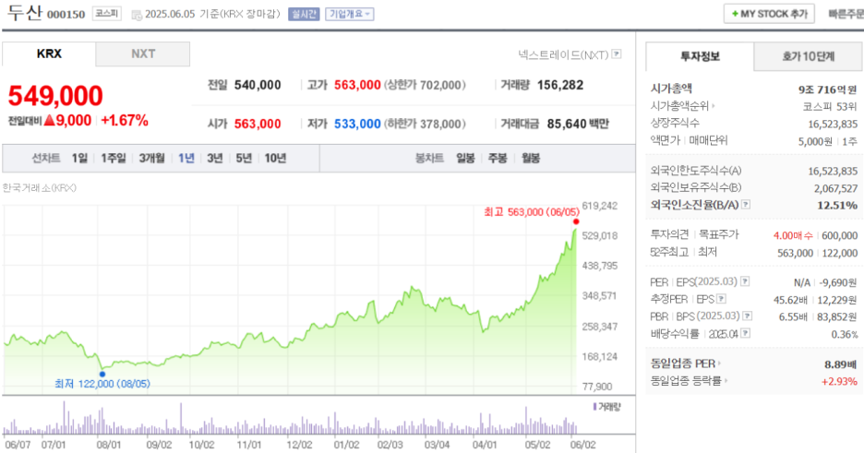Screen dimensions: 864x453
Task: Click the 거래대금 value 85,640 백만
Action: click(578, 124)
